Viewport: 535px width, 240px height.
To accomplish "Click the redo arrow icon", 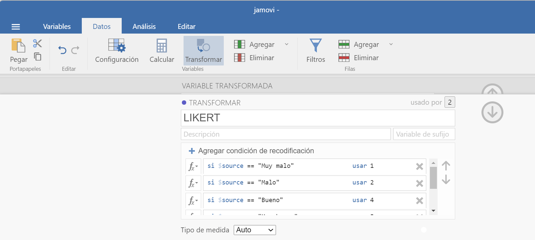I will (75, 50).
